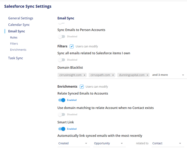Jump to Filters subsection in sidebar
This screenshot has width=187, height=151.
tap(14, 44)
